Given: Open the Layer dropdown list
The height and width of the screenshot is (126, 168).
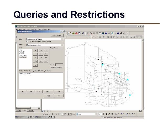Looking at the screenshot, I should [62, 39].
